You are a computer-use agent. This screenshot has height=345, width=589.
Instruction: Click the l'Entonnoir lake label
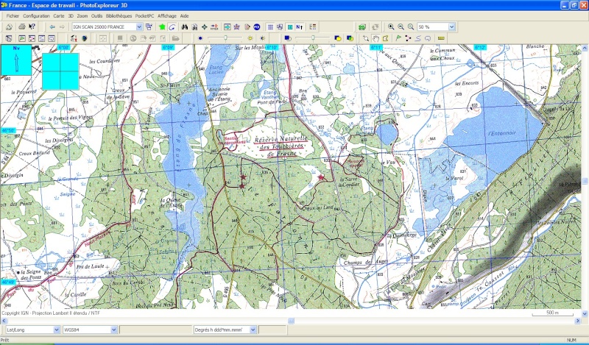502,133
